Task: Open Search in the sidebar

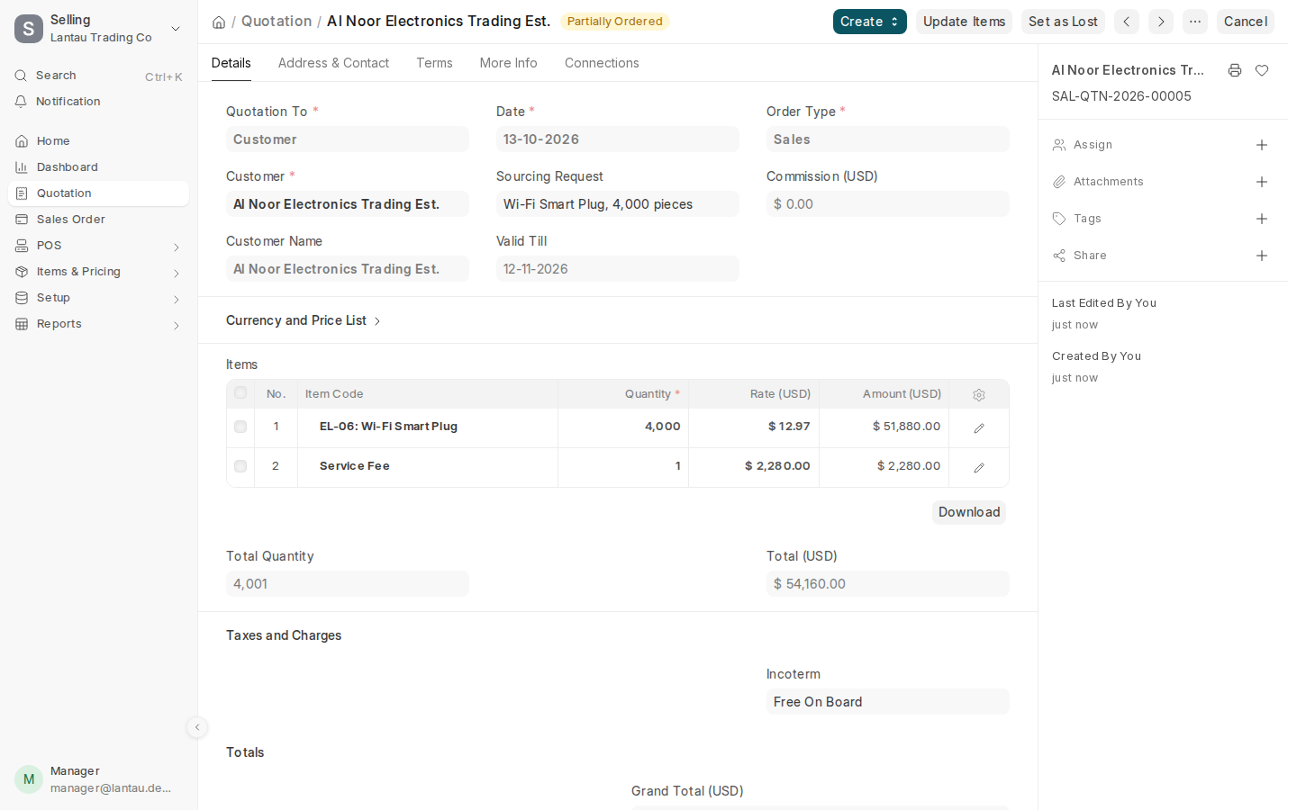Action: click(98, 76)
